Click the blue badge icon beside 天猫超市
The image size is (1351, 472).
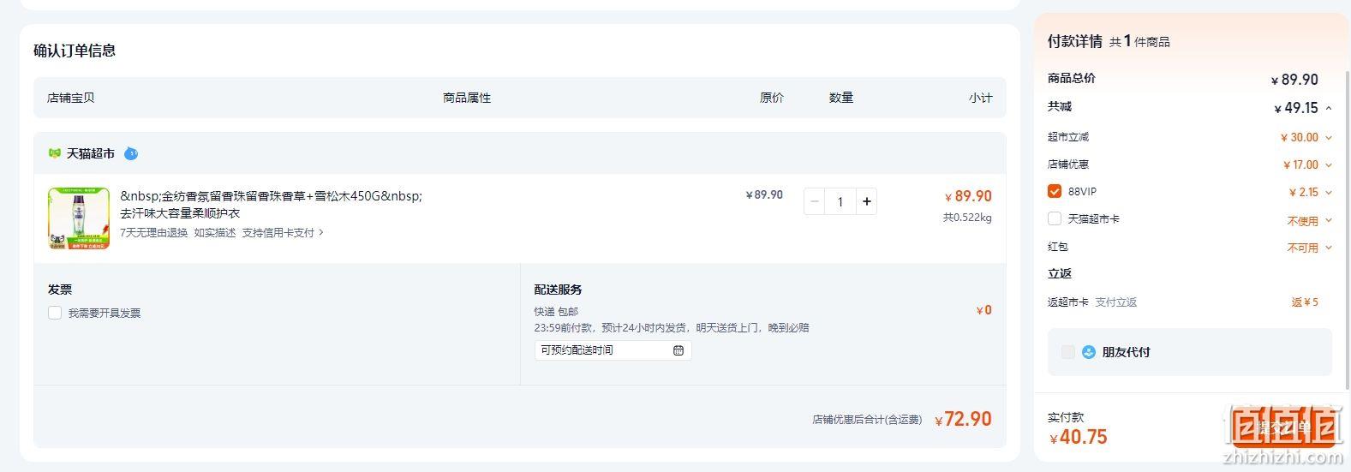(131, 153)
